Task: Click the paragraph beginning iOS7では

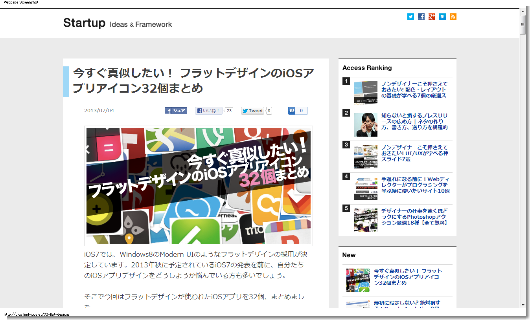Action: [195, 265]
